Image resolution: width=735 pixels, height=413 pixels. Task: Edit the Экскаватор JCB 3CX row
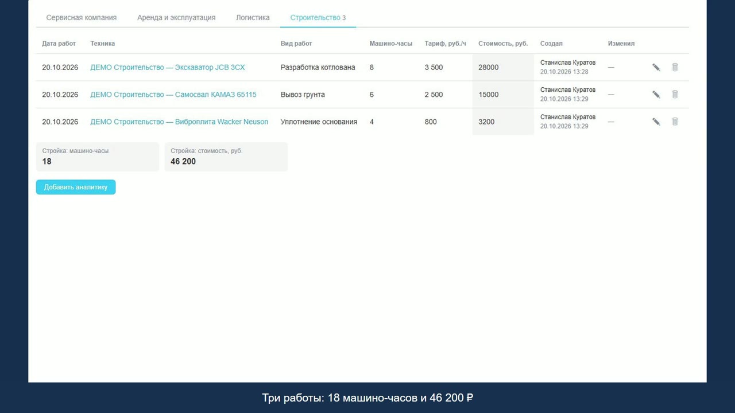coord(656,67)
